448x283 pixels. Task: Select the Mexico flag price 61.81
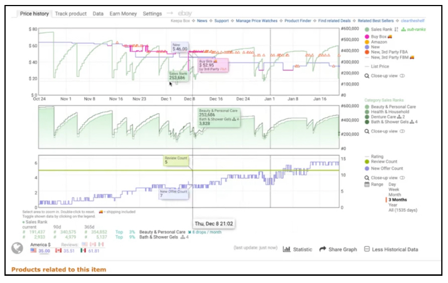(x=89, y=251)
